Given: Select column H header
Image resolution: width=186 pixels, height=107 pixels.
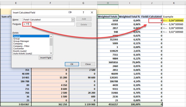Looking at the screenshot, I should (108, 3).
